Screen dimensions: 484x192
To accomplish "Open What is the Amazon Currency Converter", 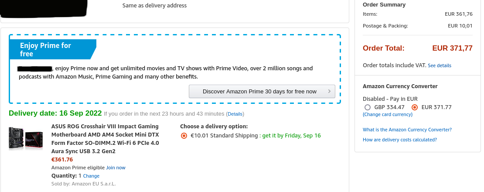I will (x=407, y=130).
